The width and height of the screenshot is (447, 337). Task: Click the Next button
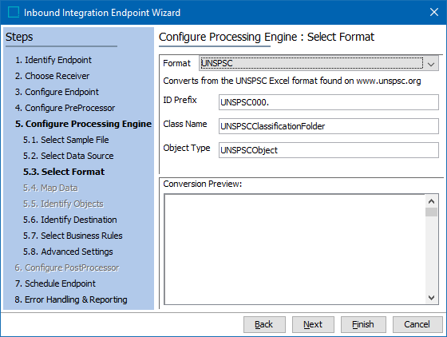[x=313, y=324]
